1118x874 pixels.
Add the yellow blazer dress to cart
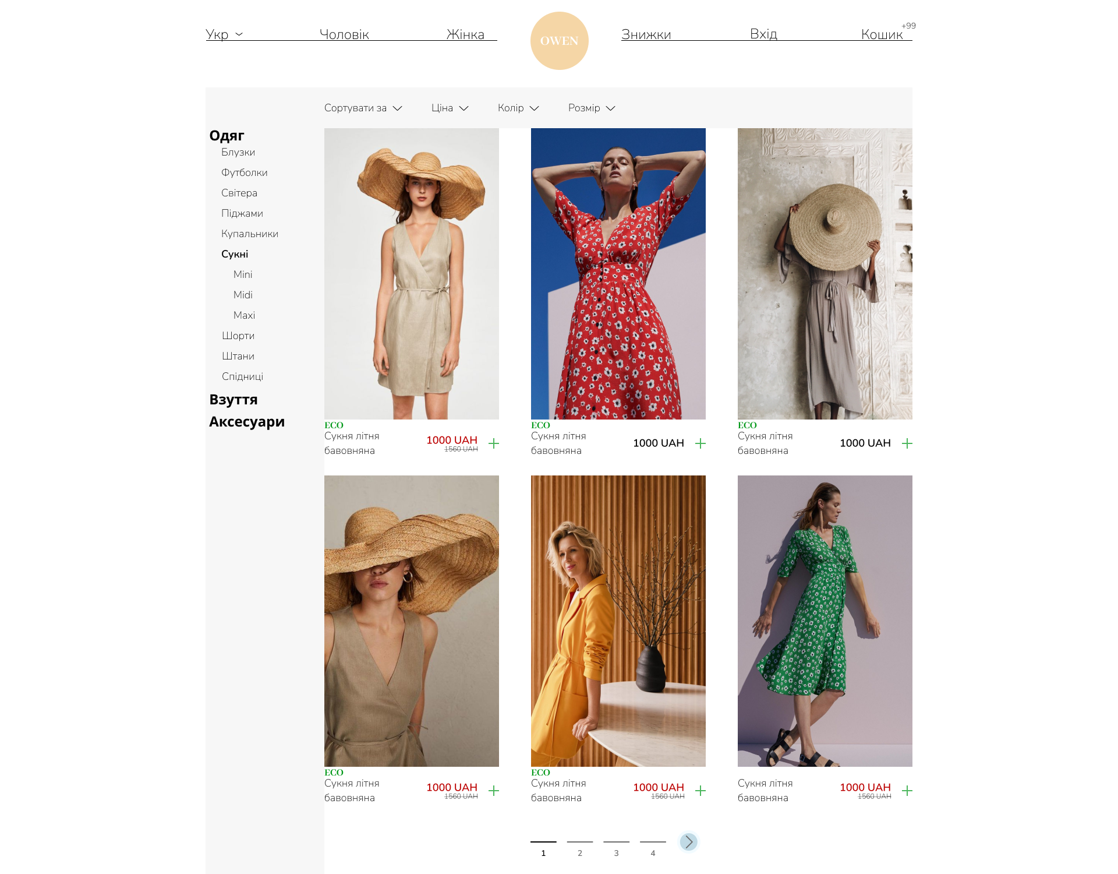tap(700, 791)
